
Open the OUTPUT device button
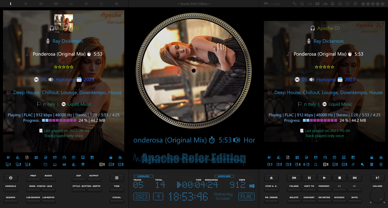pos(94,180)
